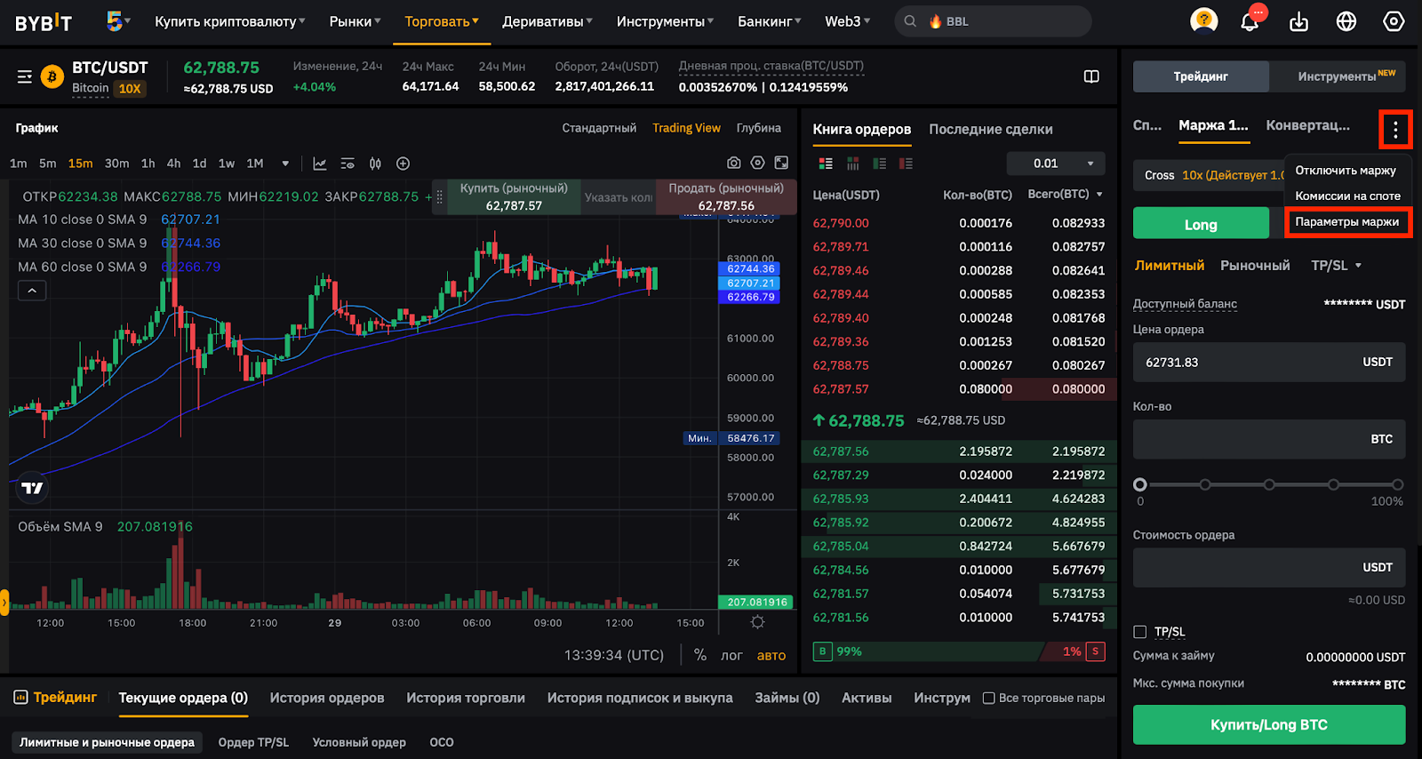The image size is (1422, 759).
Task: Set amount slider to 100% point
Action: pos(1398,484)
